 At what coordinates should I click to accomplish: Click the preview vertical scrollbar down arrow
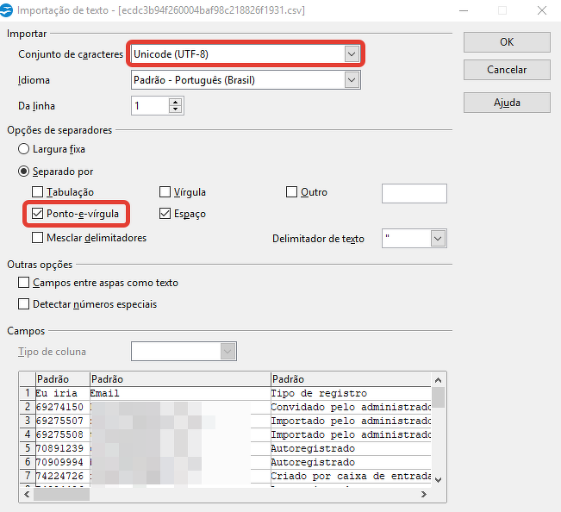pyautogui.click(x=439, y=479)
